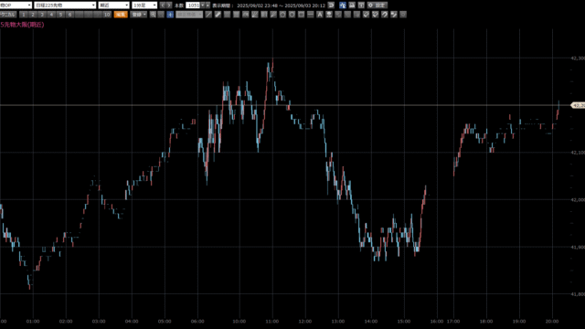Open the 登録 dropdown button
The height and width of the screenshot is (329, 585).
coord(139,15)
